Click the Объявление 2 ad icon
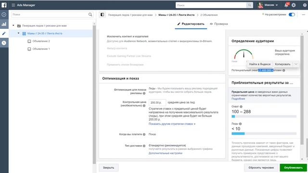The image size is (308, 173). [29, 41]
